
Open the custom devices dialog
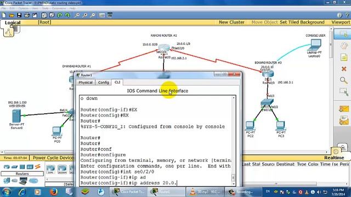[110, 15]
